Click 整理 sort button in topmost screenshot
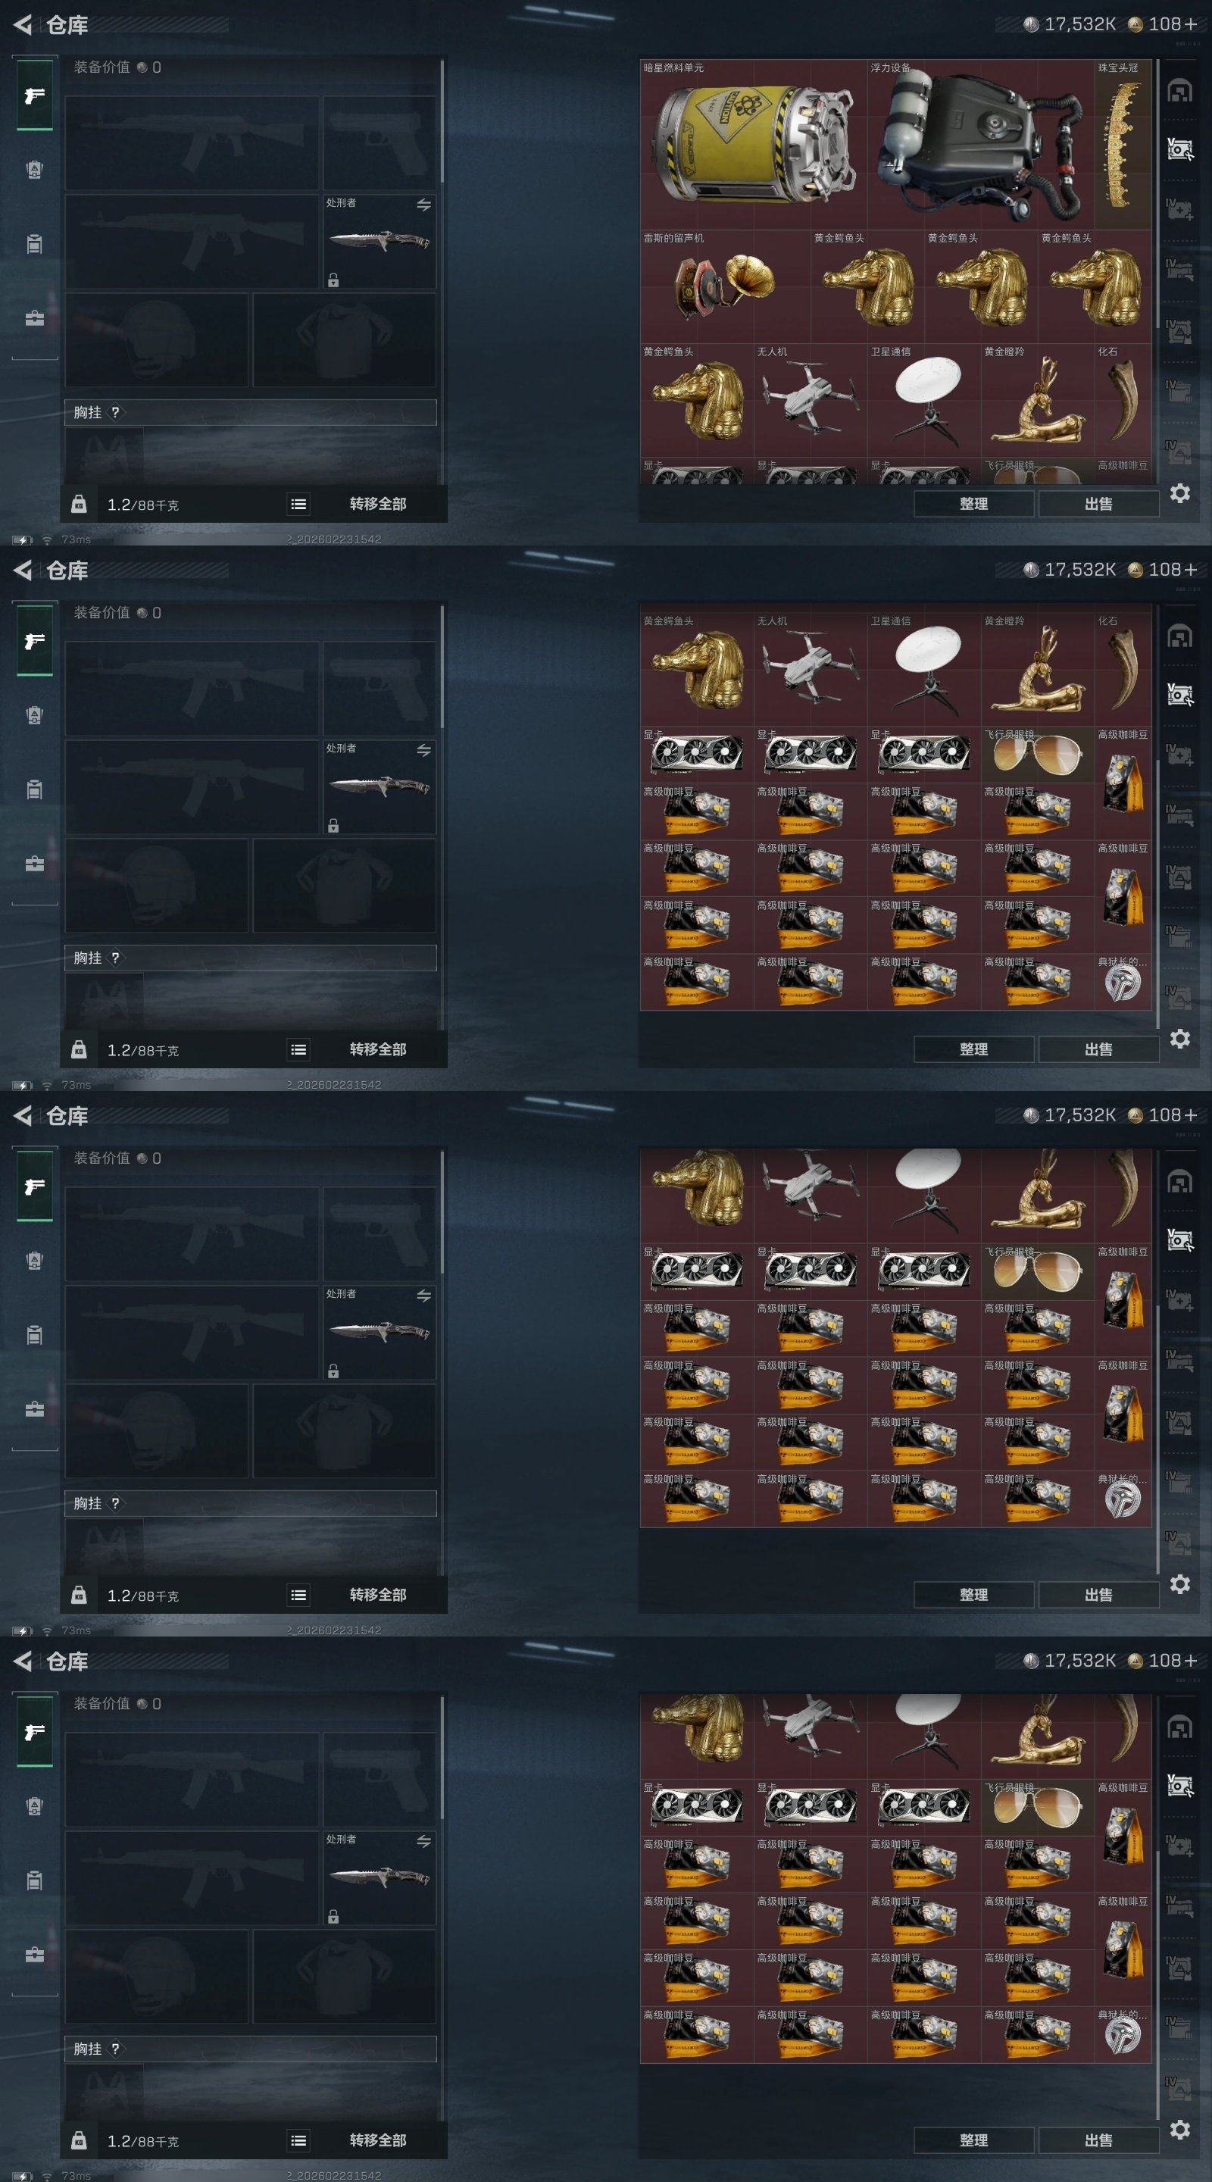 click(973, 504)
